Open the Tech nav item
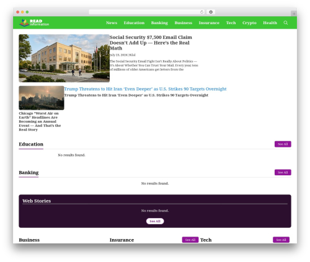 [231, 23]
